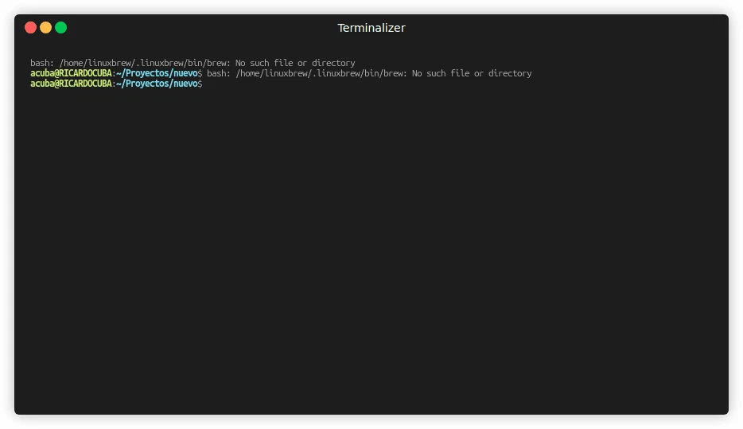The height and width of the screenshot is (429, 743).
Task: Click the Terminalizer window title
Action: pyautogui.click(x=371, y=28)
